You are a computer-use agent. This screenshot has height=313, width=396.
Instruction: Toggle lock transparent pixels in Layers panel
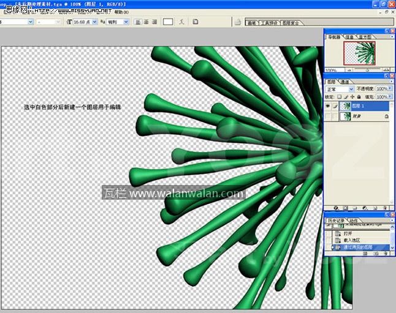click(338, 97)
